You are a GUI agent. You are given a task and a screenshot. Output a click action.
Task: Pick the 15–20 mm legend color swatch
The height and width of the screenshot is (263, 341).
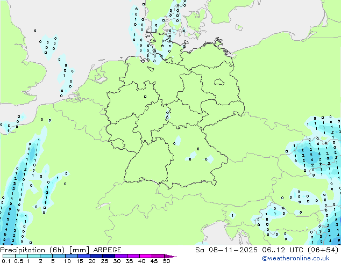[83, 256]
